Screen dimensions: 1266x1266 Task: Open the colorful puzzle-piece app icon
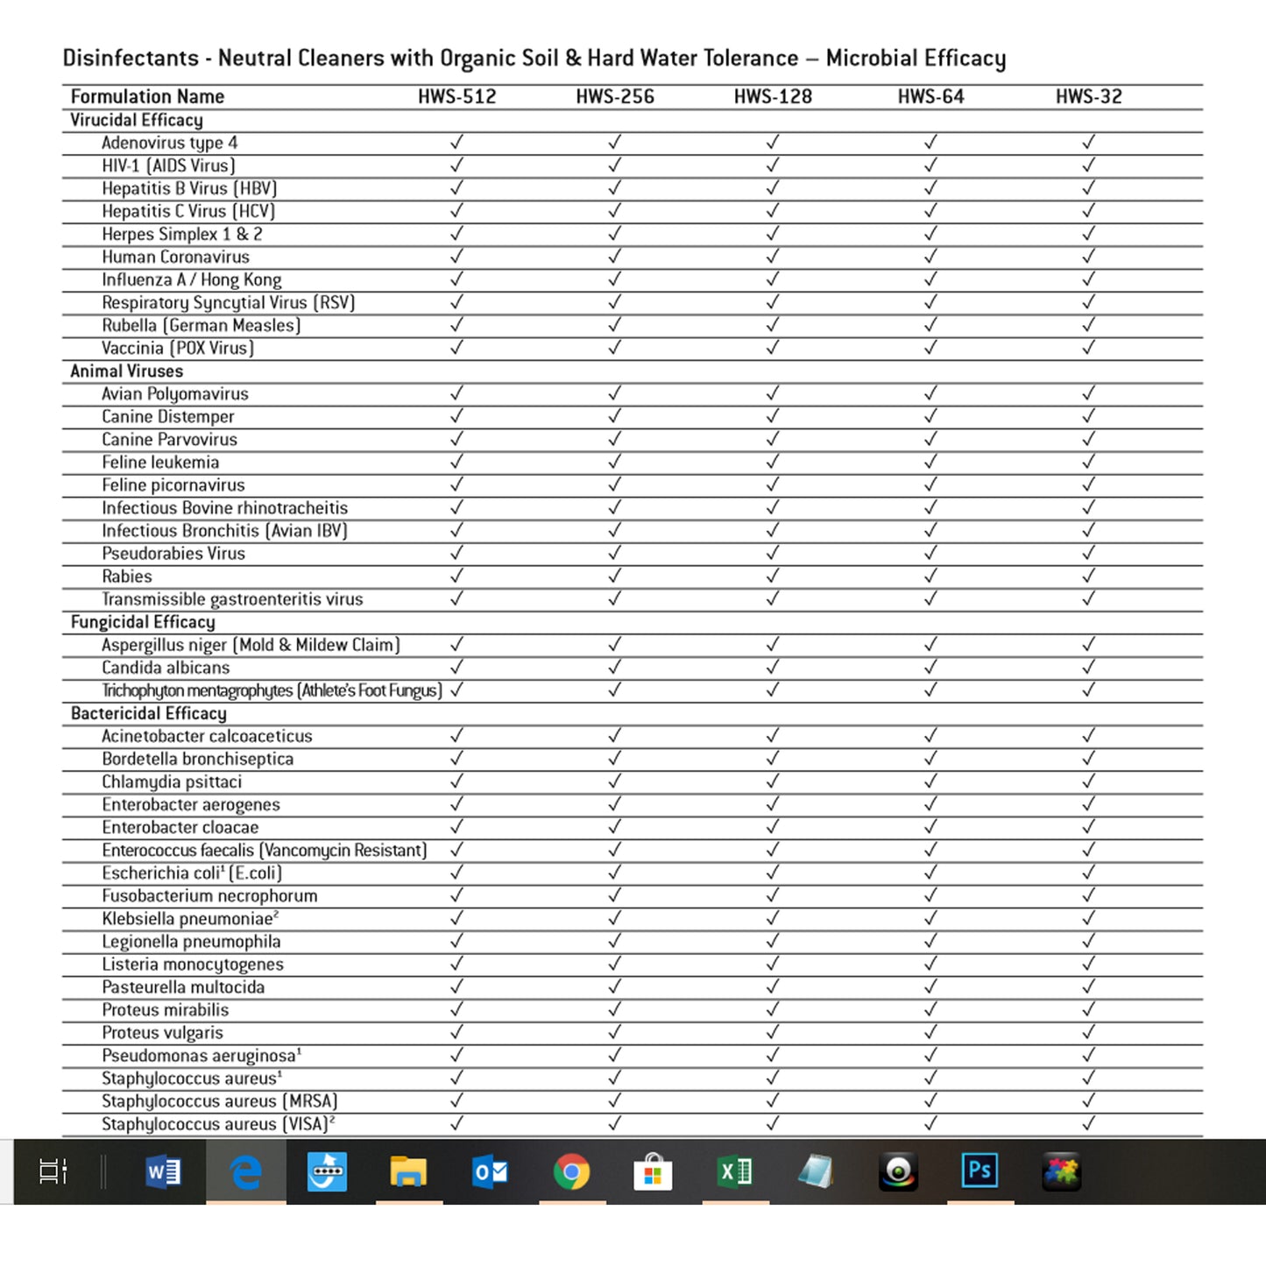click(1061, 1171)
